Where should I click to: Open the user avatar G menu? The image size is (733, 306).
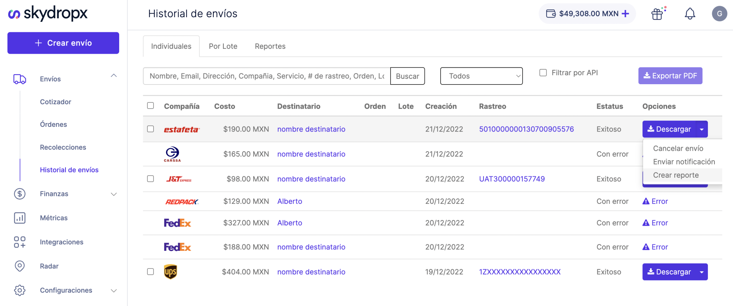pos(719,14)
